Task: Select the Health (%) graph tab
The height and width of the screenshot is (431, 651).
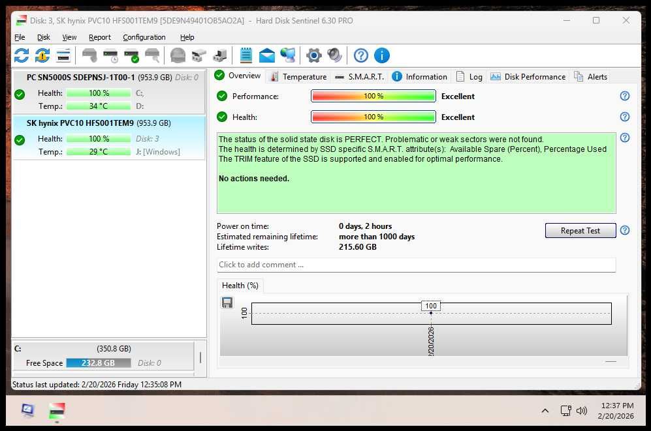Action: (x=240, y=286)
